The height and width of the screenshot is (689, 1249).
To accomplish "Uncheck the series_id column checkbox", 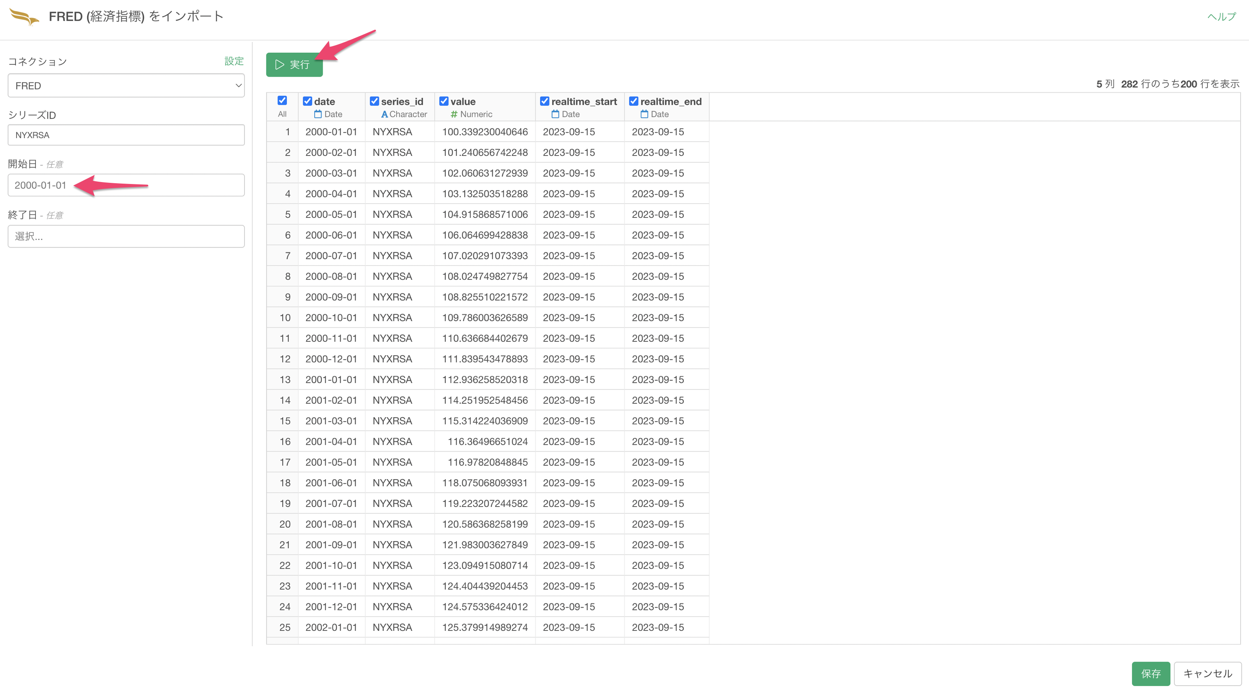I will [x=374, y=101].
